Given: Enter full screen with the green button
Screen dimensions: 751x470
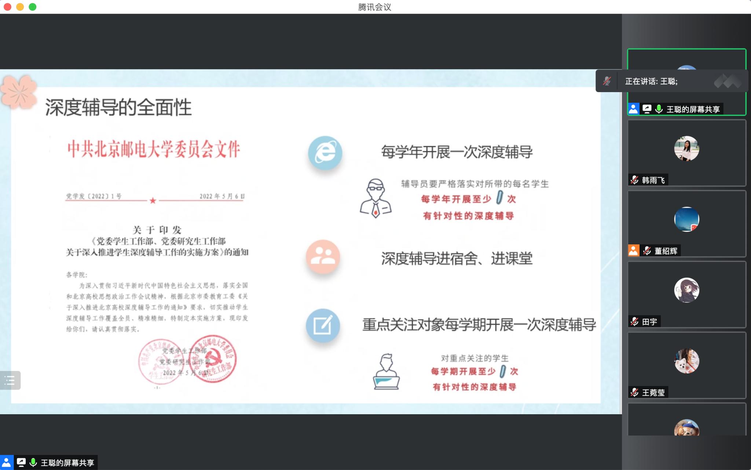Looking at the screenshot, I should point(33,7).
